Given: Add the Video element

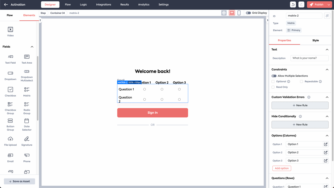Looking at the screenshot, I should (x=10, y=32).
